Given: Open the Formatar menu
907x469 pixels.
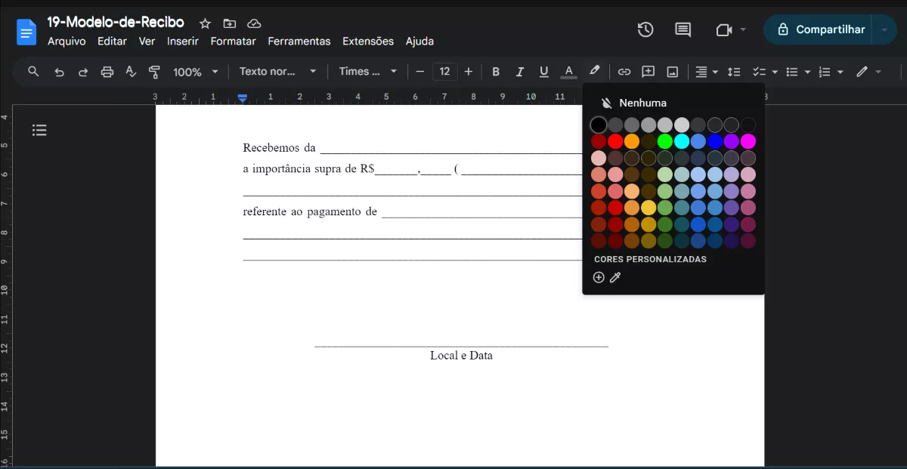Looking at the screenshot, I should 233,42.
